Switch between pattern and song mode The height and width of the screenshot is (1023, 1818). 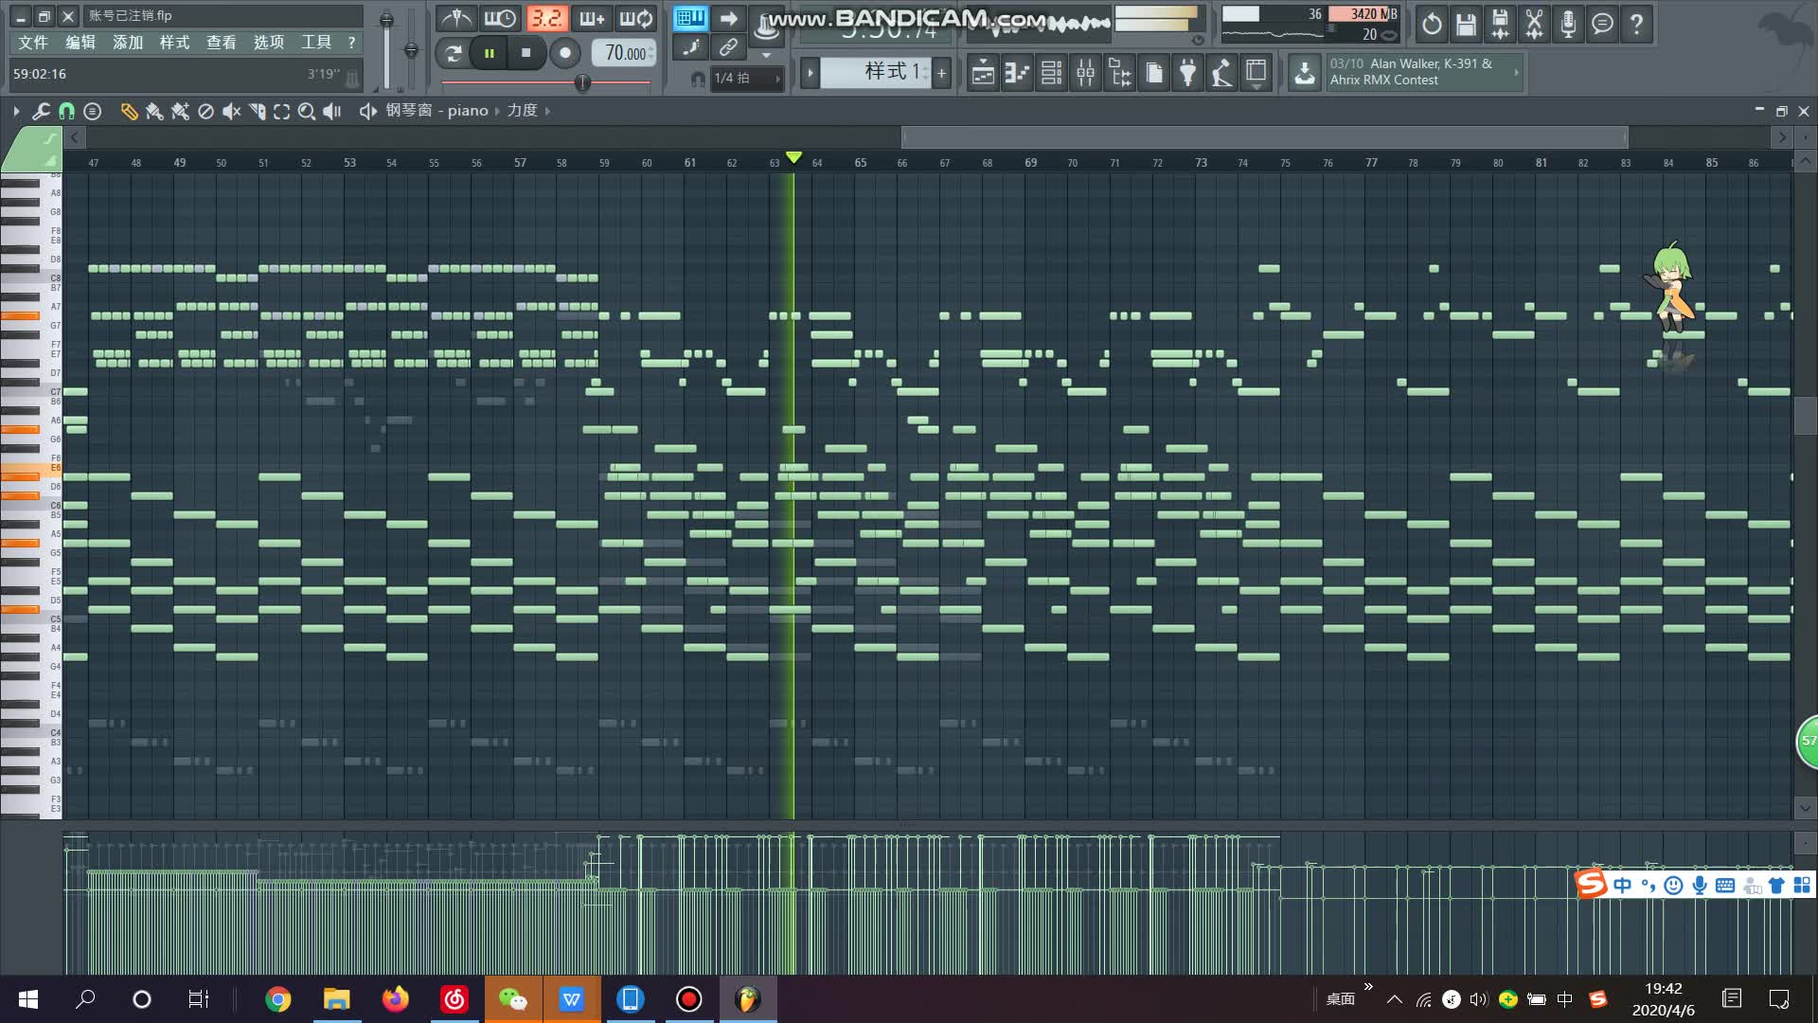[454, 53]
